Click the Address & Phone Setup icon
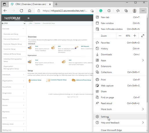 coord(73,80)
